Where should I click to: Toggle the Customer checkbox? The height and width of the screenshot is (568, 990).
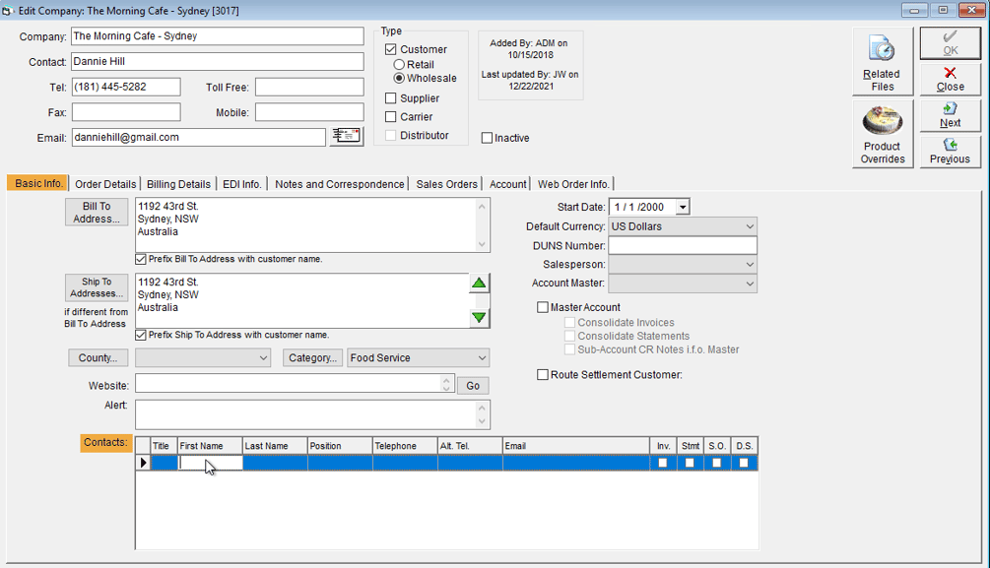point(391,49)
